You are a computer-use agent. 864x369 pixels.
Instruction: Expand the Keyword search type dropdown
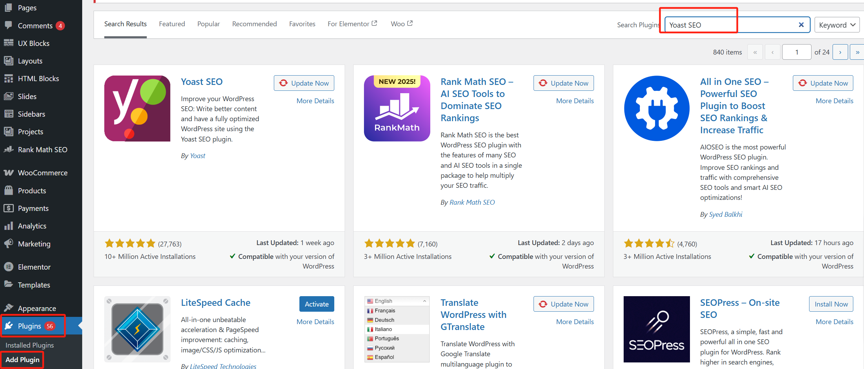(837, 25)
